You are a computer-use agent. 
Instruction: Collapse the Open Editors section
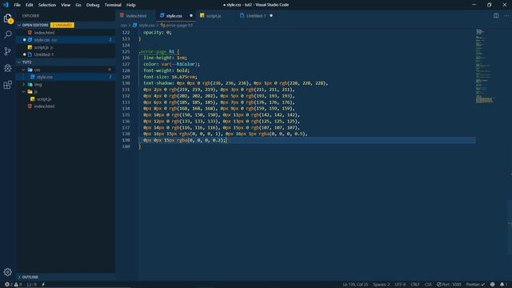coord(19,25)
